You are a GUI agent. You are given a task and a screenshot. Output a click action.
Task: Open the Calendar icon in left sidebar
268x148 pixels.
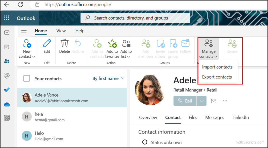pyautogui.click(x=7, y=47)
